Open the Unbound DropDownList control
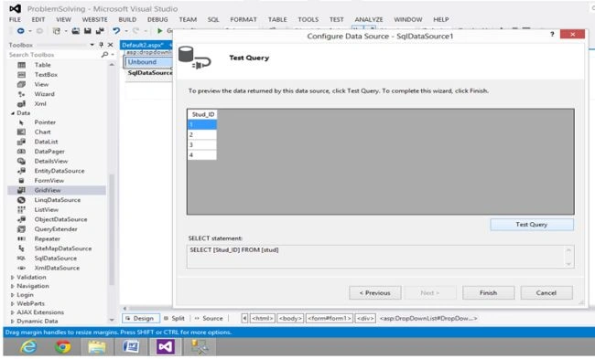The image size is (595, 359). (x=148, y=62)
